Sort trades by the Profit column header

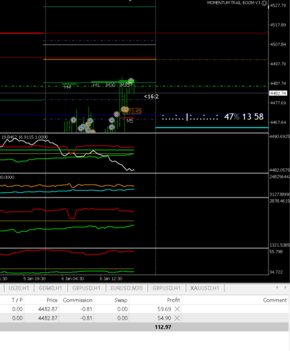click(173, 300)
